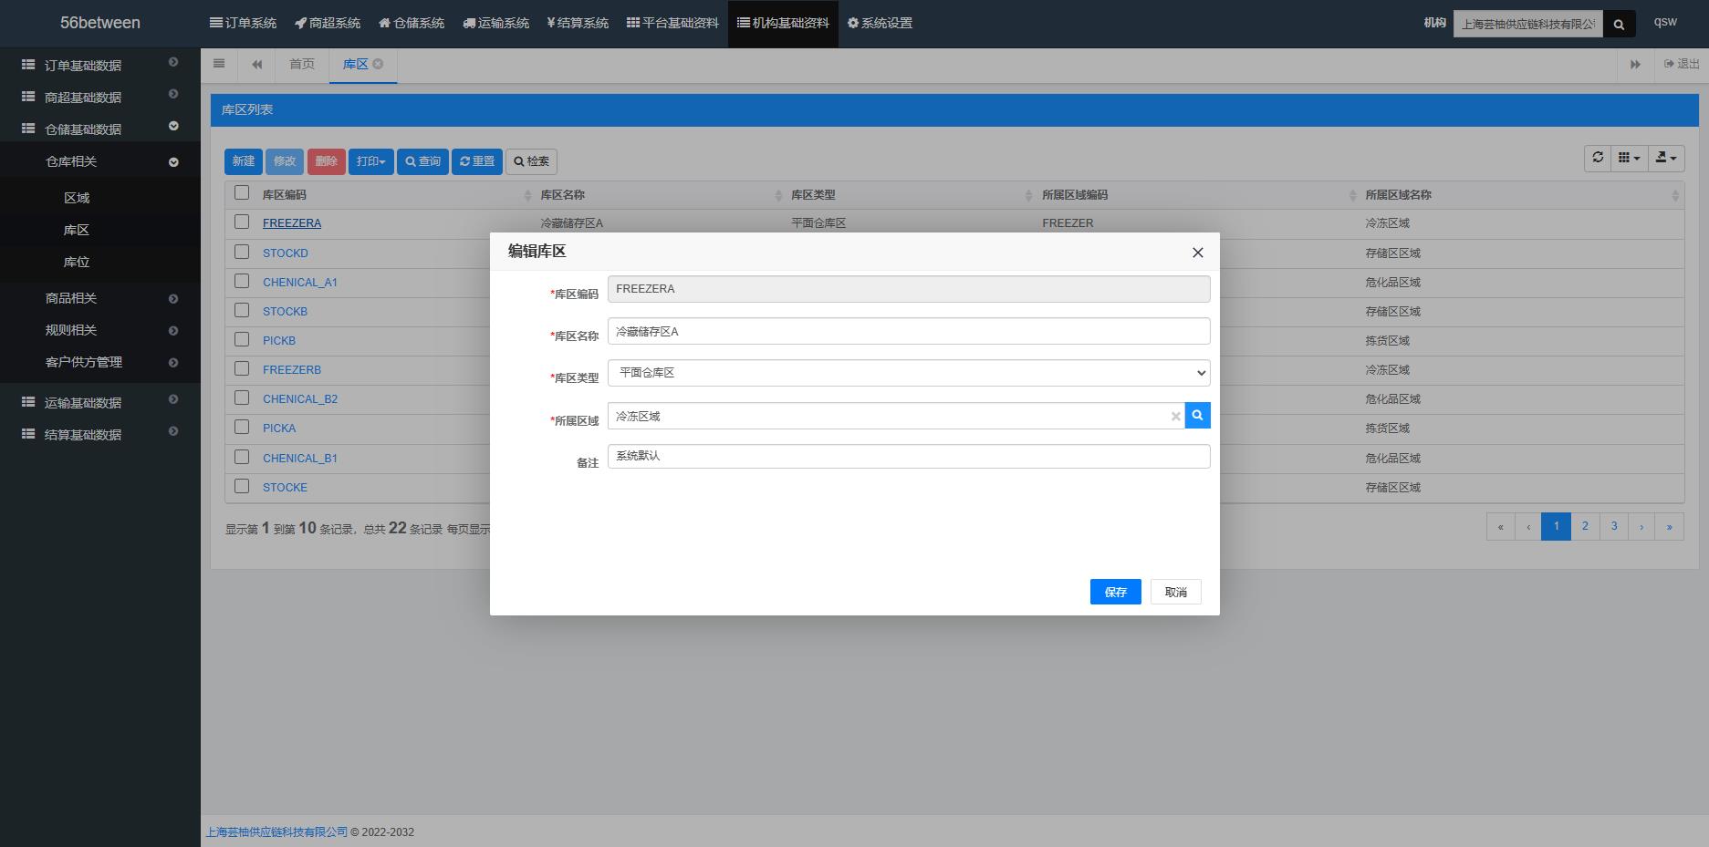This screenshot has width=1709, height=847.
Task: Toggle the select-all header checkbox
Action: pos(242,192)
